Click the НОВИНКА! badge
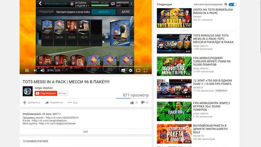 [x=221, y=91]
